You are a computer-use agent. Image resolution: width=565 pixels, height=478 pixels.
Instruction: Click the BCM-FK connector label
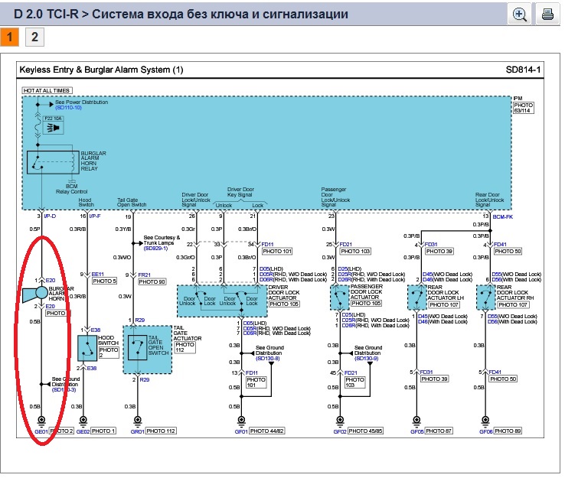(x=504, y=217)
